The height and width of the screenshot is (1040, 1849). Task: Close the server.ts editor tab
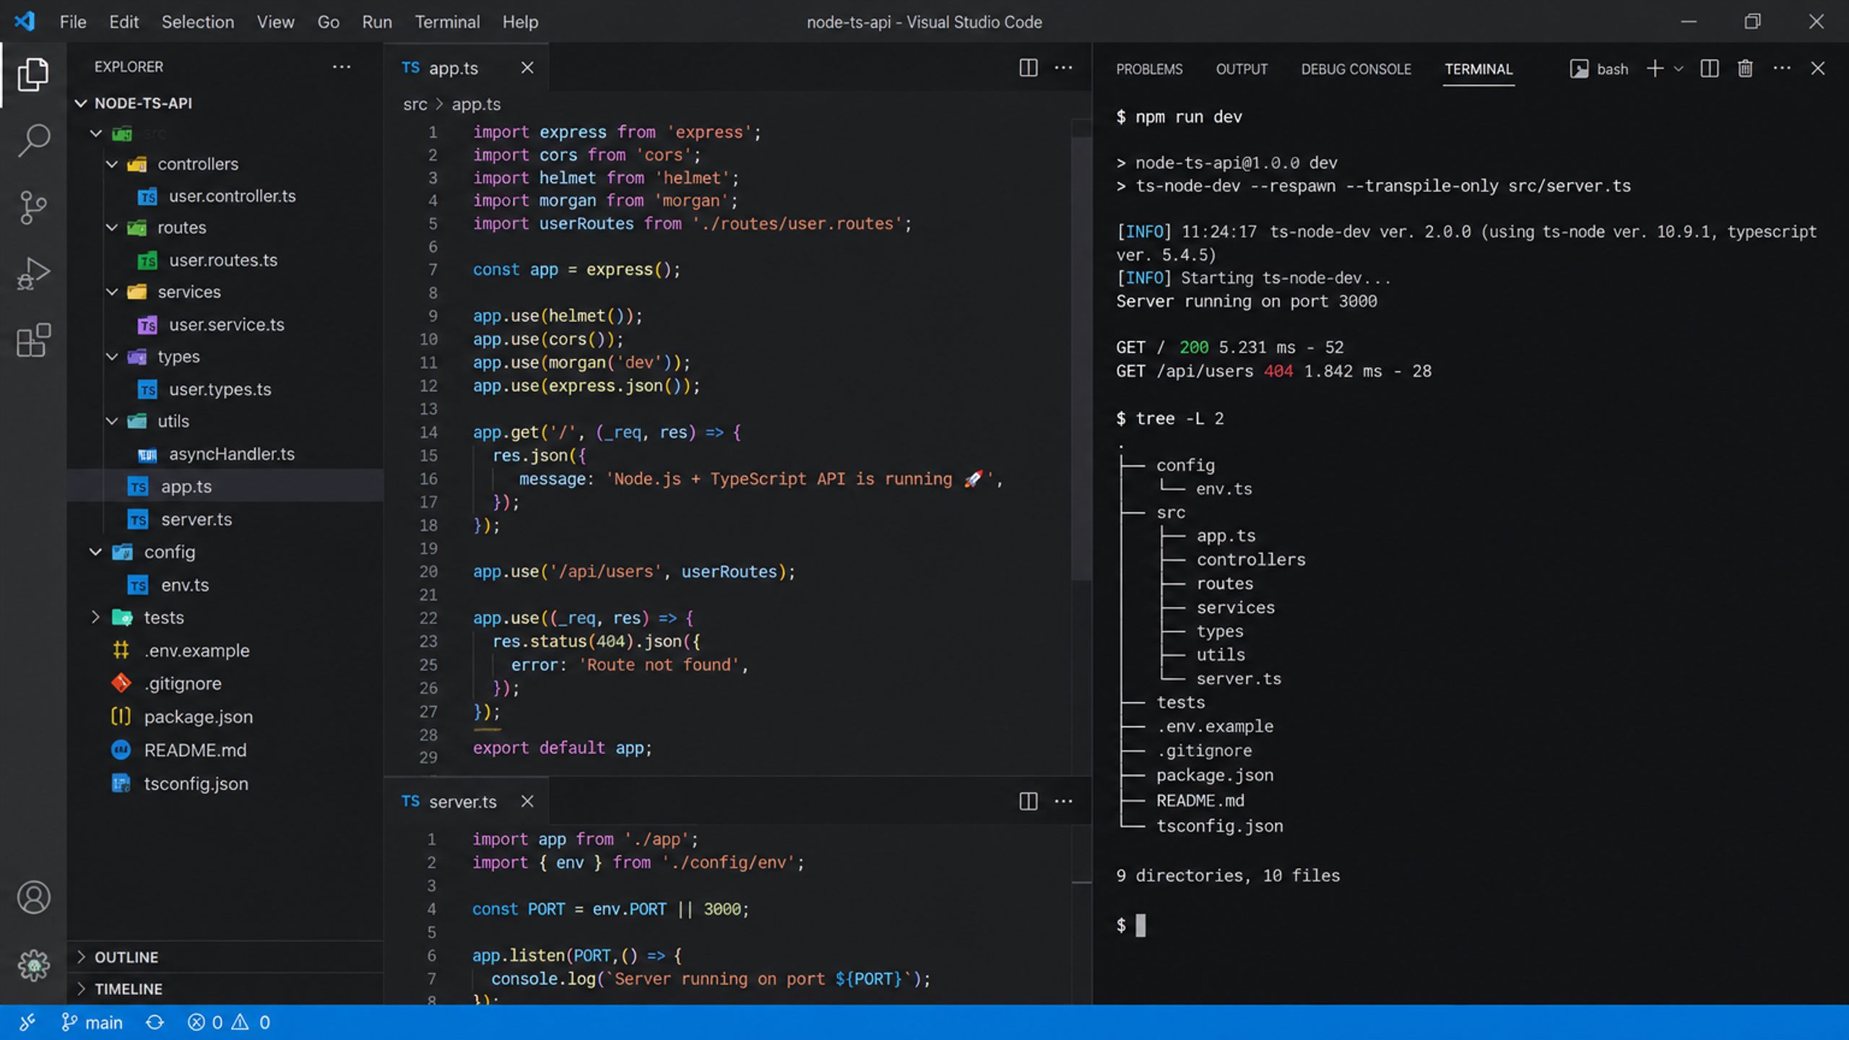527,801
